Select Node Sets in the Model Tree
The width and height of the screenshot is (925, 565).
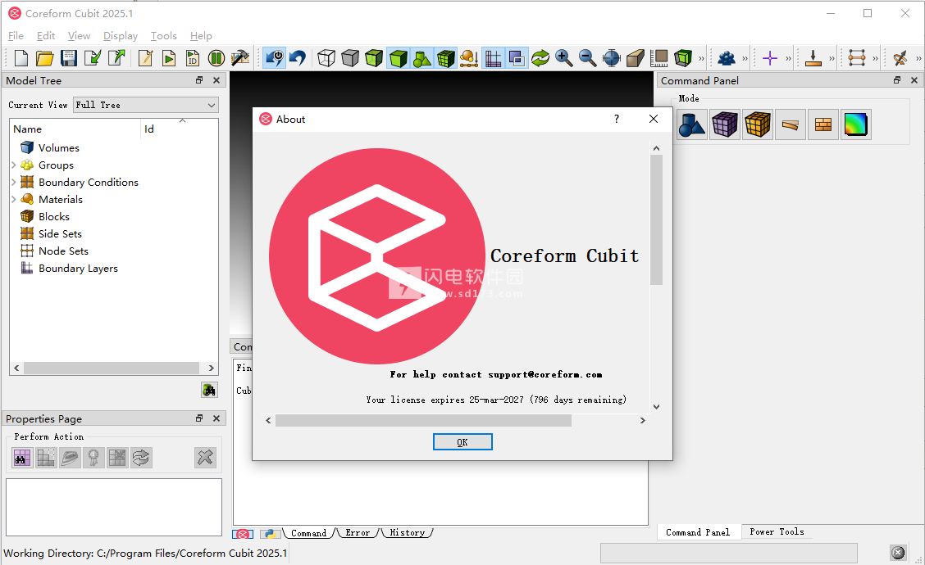(x=63, y=251)
